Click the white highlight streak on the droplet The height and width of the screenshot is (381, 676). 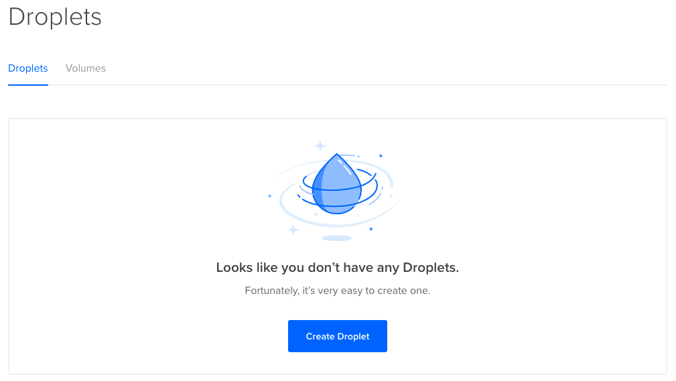click(344, 165)
